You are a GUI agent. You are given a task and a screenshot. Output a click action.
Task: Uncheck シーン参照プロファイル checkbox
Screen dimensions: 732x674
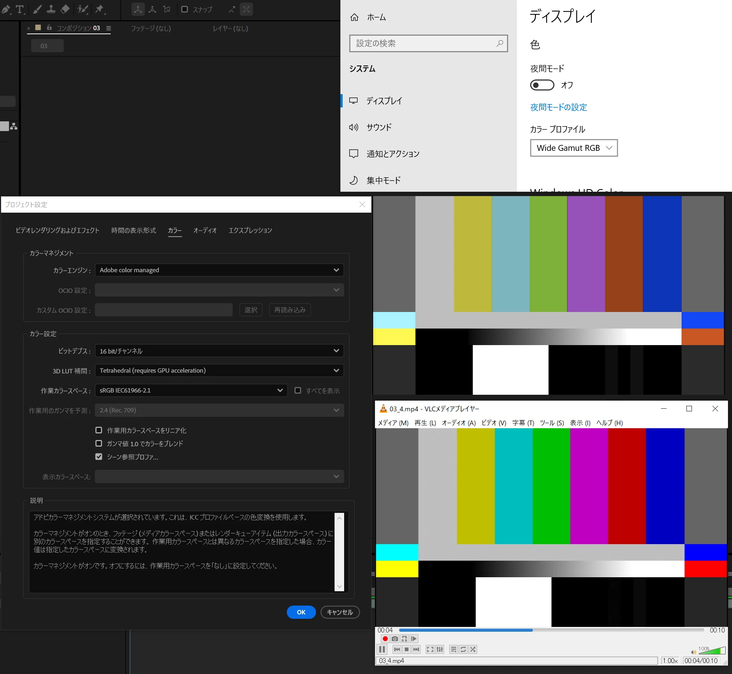[x=99, y=457]
